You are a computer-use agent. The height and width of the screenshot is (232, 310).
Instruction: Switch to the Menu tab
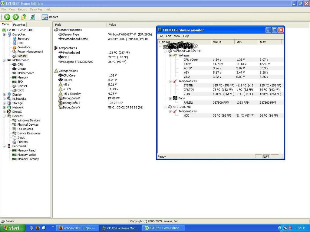point(5,24)
